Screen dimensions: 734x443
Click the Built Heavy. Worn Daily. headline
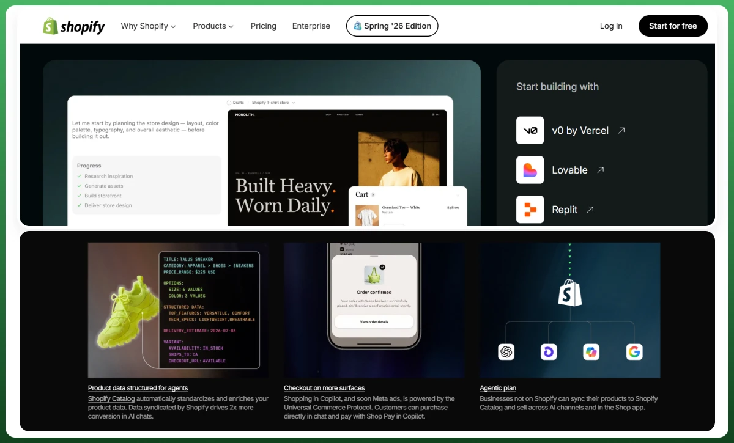pyautogui.click(x=285, y=196)
